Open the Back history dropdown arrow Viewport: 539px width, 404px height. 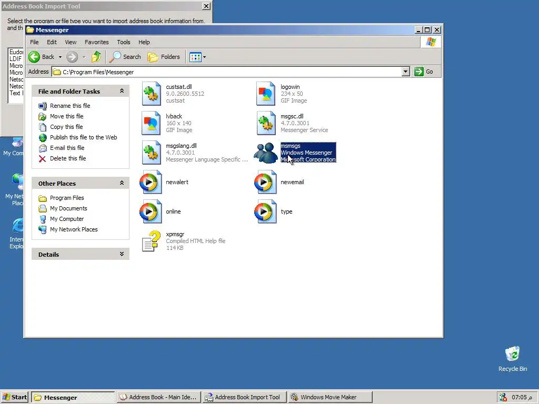coord(60,57)
